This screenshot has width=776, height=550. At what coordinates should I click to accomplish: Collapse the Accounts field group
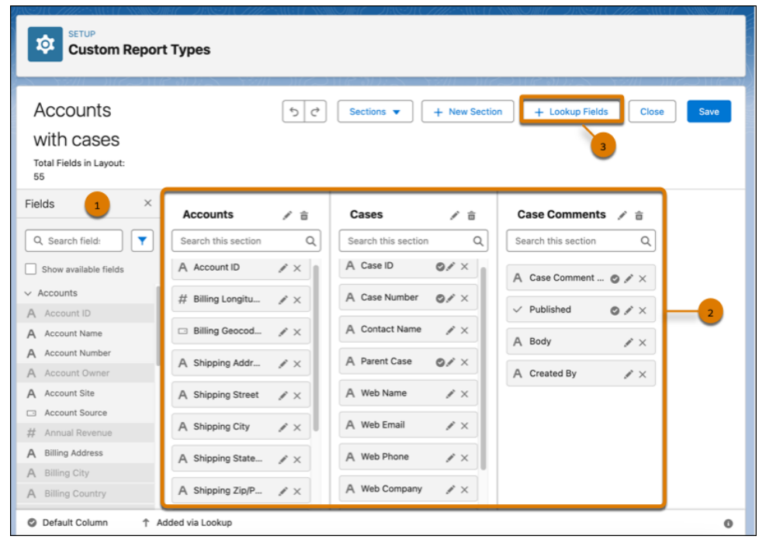point(29,294)
